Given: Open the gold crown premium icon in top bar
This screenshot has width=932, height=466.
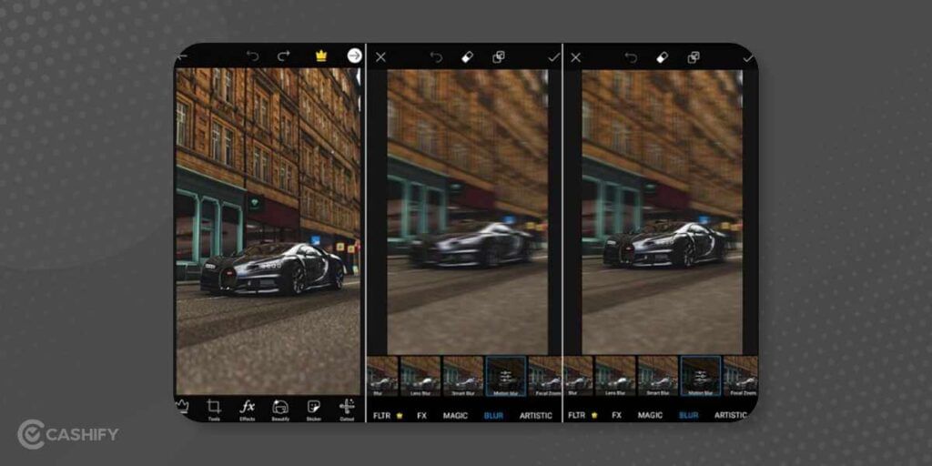Looking at the screenshot, I should (321, 56).
